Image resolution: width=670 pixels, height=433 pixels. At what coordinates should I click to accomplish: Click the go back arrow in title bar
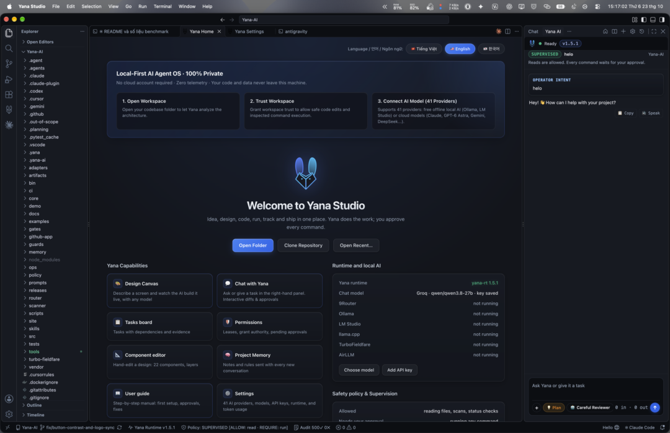tap(222, 20)
